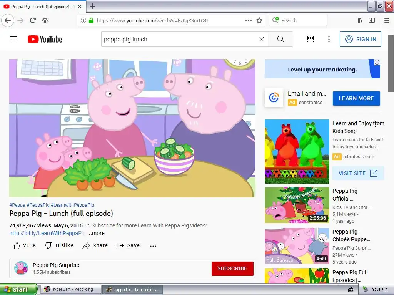
Task: Click the tray icon beside the clock
Action: tap(366, 289)
